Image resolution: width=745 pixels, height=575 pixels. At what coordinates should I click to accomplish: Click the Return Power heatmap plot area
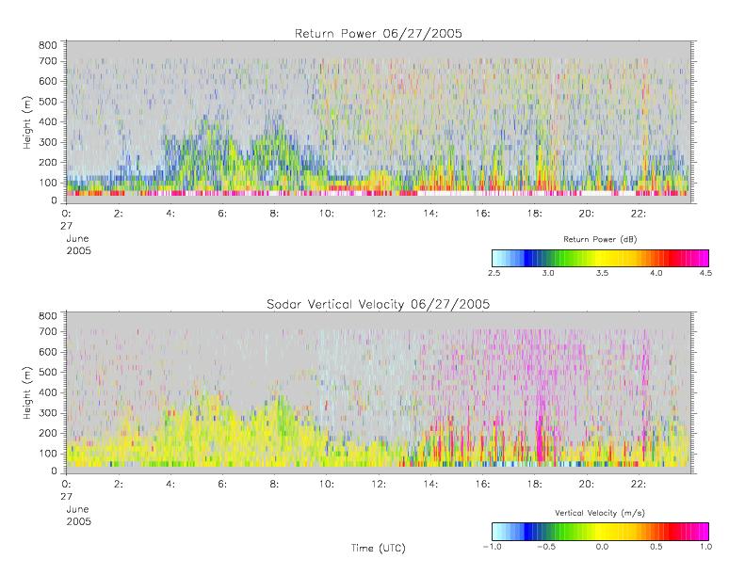click(379, 122)
